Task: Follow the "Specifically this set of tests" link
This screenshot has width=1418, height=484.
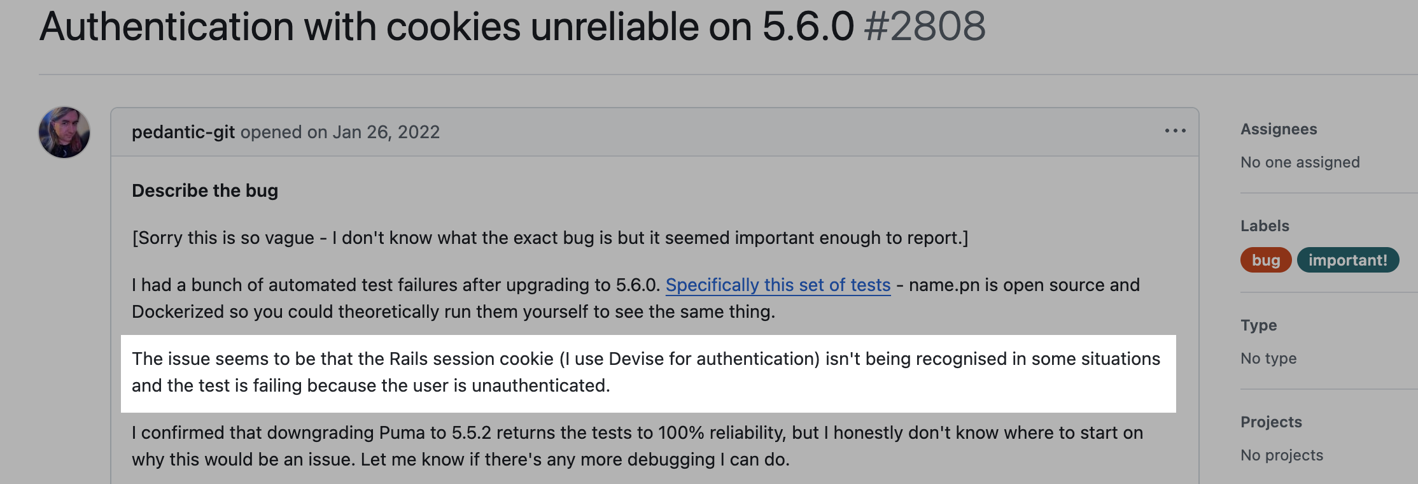Action: point(778,285)
